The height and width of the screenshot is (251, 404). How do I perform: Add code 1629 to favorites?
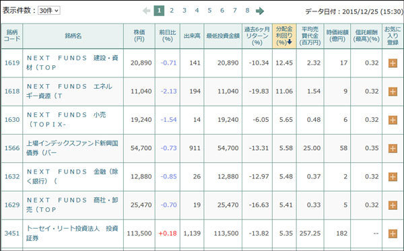(x=393, y=205)
